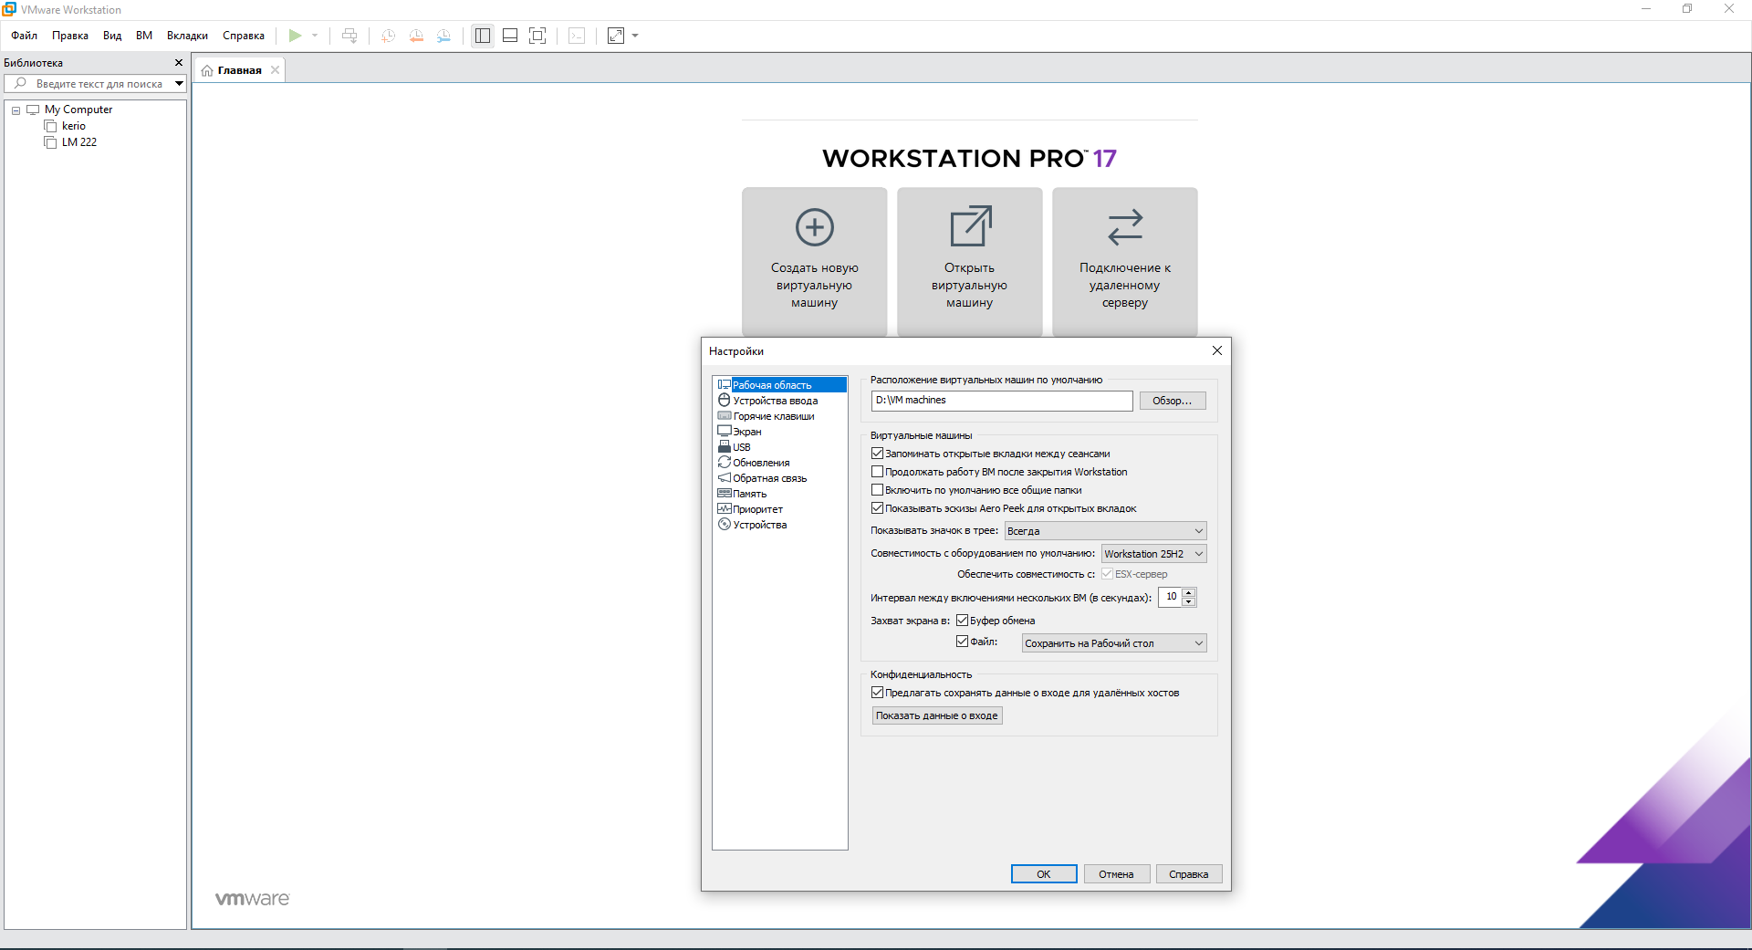Click the revert to snapshot toolbar icon
Screen dimensions: 1752x950
tap(416, 36)
